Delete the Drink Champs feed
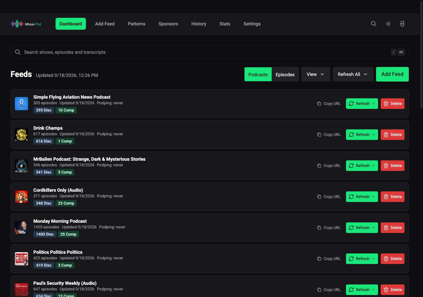423x297 pixels. coord(393,135)
